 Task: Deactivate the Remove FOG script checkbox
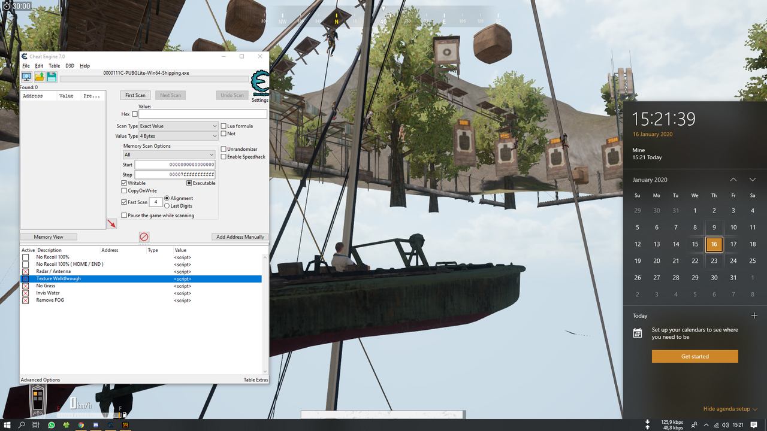(25, 301)
